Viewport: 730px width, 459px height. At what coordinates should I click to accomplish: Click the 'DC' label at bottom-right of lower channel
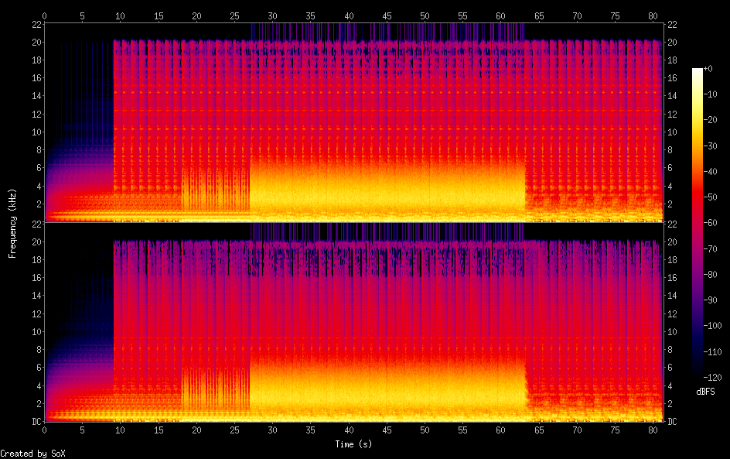[673, 422]
